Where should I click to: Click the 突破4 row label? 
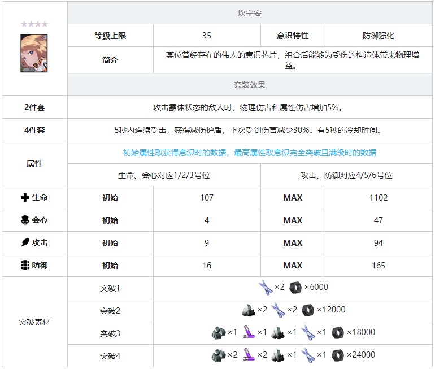110,356
